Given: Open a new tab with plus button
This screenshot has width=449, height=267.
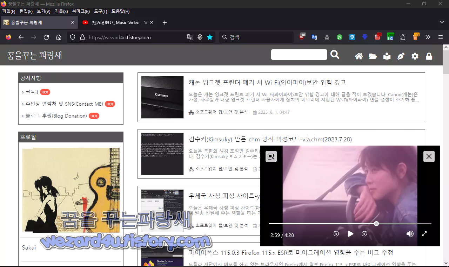Looking at the screenshot, I should click(x=165, y=23).
